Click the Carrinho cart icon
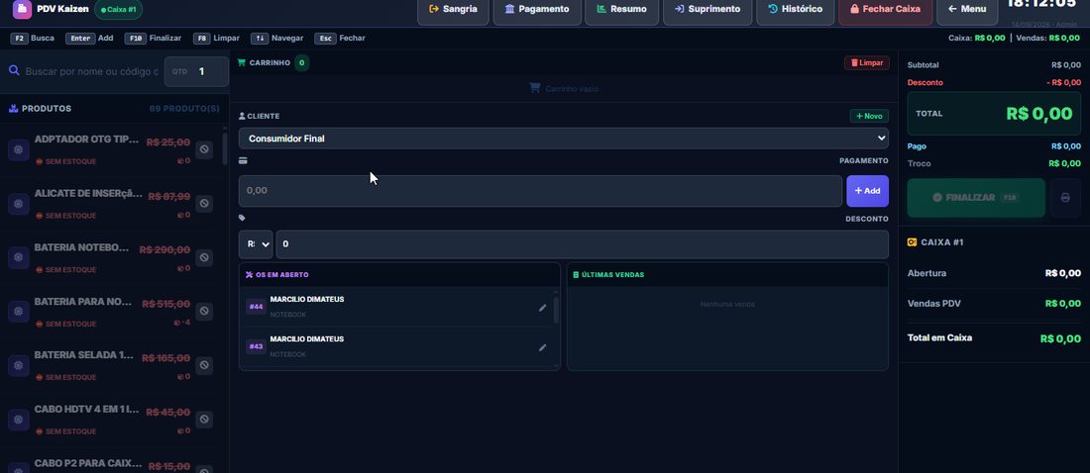The image size is (1090, 473). (x=242, y=62)
